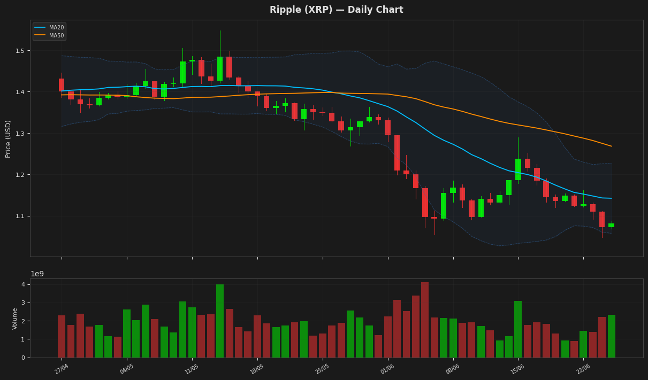This screenshot has width=648, height=380.
Task: Click the 0 tick on the volume axis
Action: click(x=24, y=358)
